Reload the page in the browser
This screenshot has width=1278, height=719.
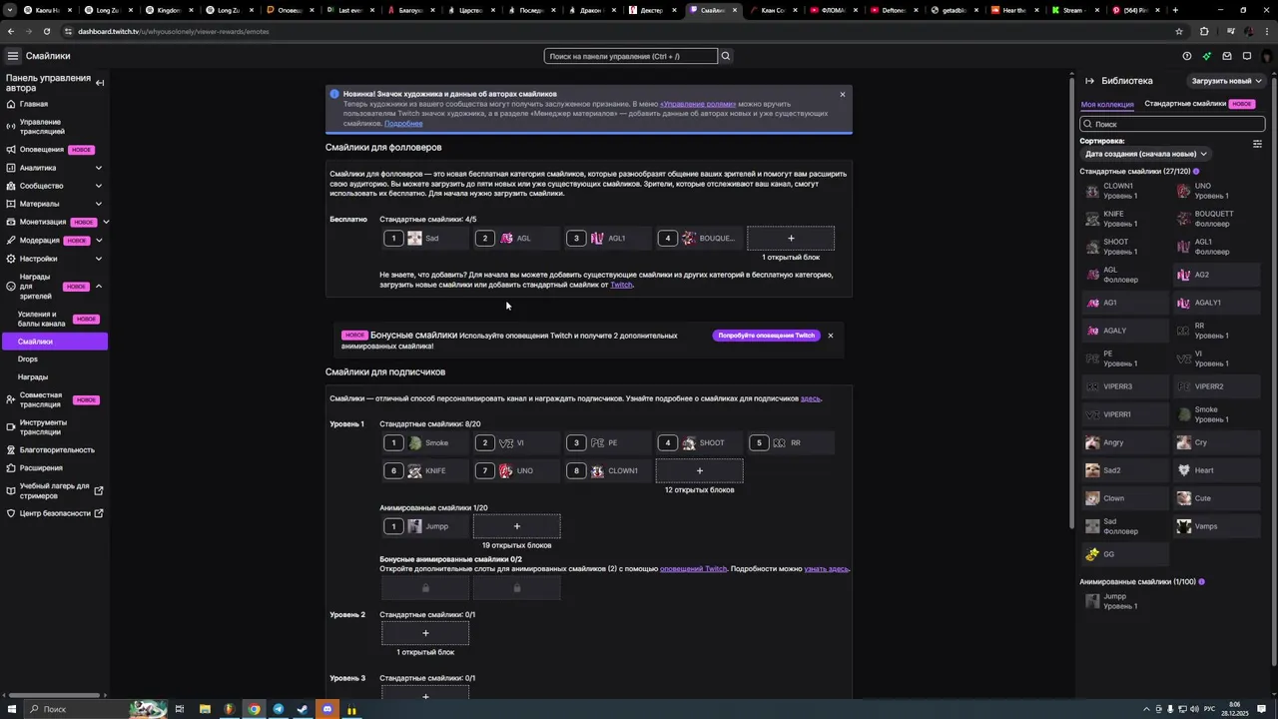click(46, 31)
